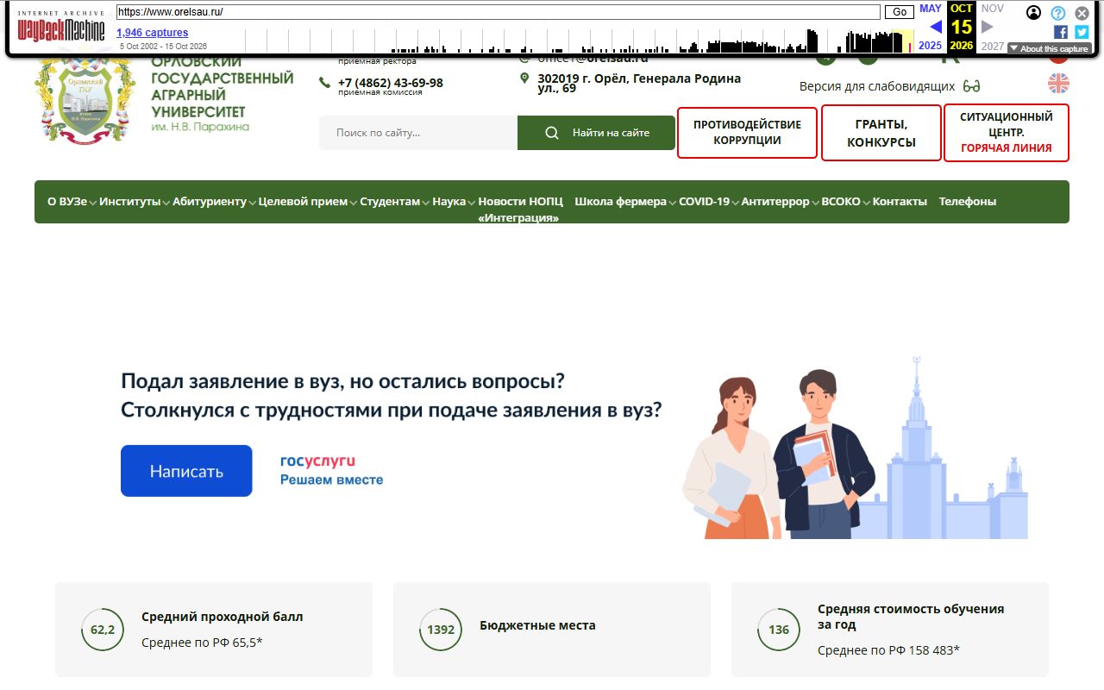This screenshot has height=690, width=1104.
Task: Click the NOV 2027 grayed date
Action: [993, 27]
